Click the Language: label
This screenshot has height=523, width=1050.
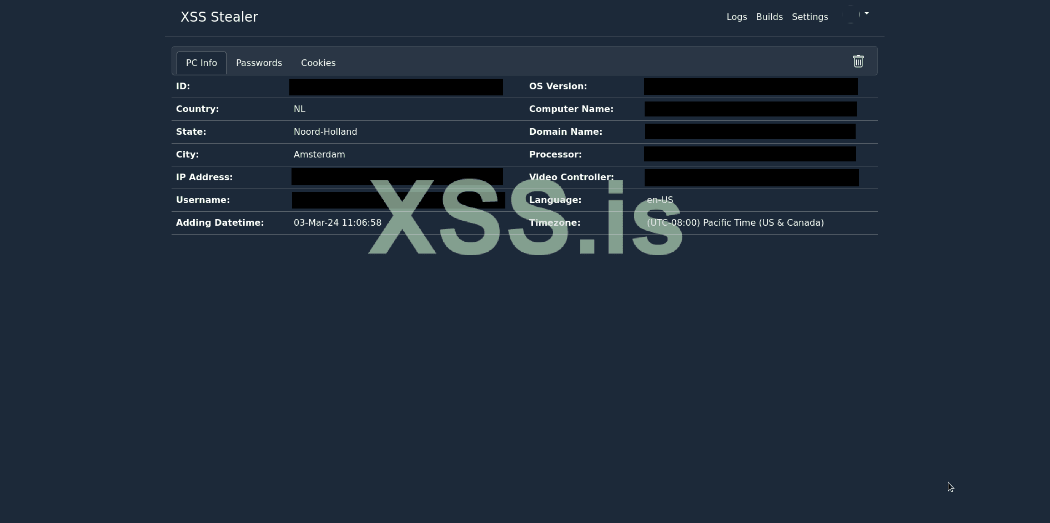point(555,200)
